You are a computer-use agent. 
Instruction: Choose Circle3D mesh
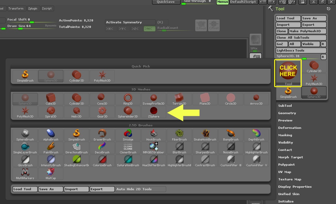[x=231, y=99]
